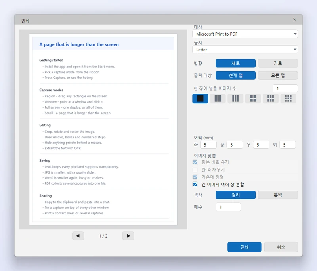Open the Microsoft Print to PDF dropdown

click(245, 34)
